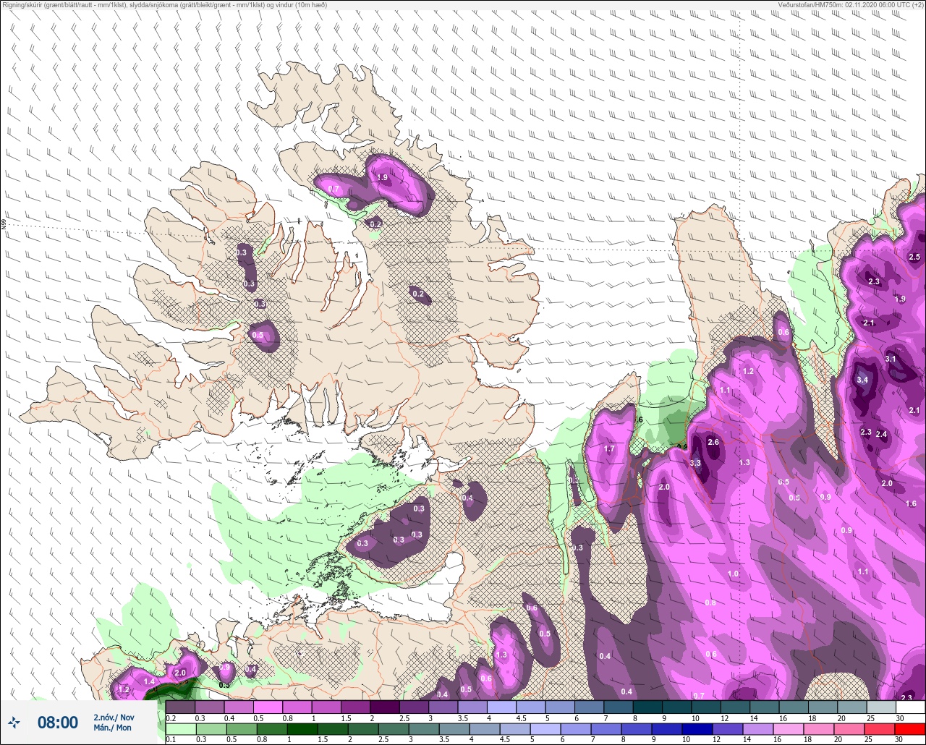The height and width of the screenshot is (745, 926).
Task: Select the bright pink 0.5–0.8 snow legend swatch
Action: (x=268, y=707)
